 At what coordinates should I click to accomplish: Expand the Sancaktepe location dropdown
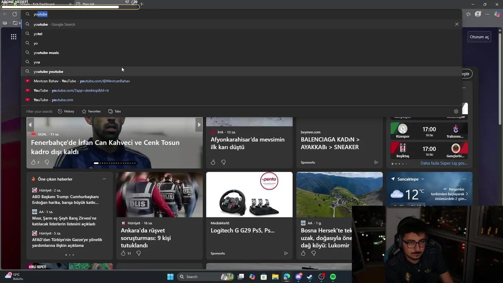pyautogui.click(x=422, y=179)
